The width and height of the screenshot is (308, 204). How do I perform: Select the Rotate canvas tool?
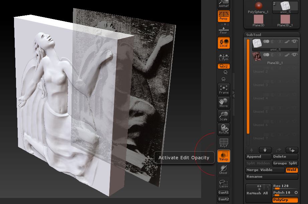(223, 129)
